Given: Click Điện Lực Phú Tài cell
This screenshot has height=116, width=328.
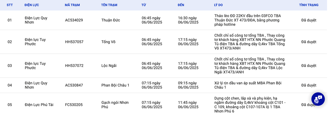Looking at the screenshot, I should click(x=39, y=105).
